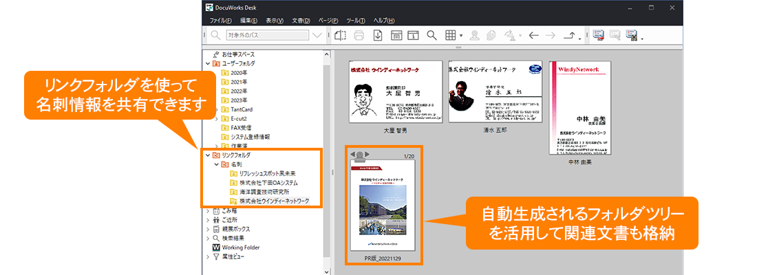This screenshot has height=275, width=757.
Task: Select the 清水 五郎 business card thumbnail
Action: tap(495, 91)
